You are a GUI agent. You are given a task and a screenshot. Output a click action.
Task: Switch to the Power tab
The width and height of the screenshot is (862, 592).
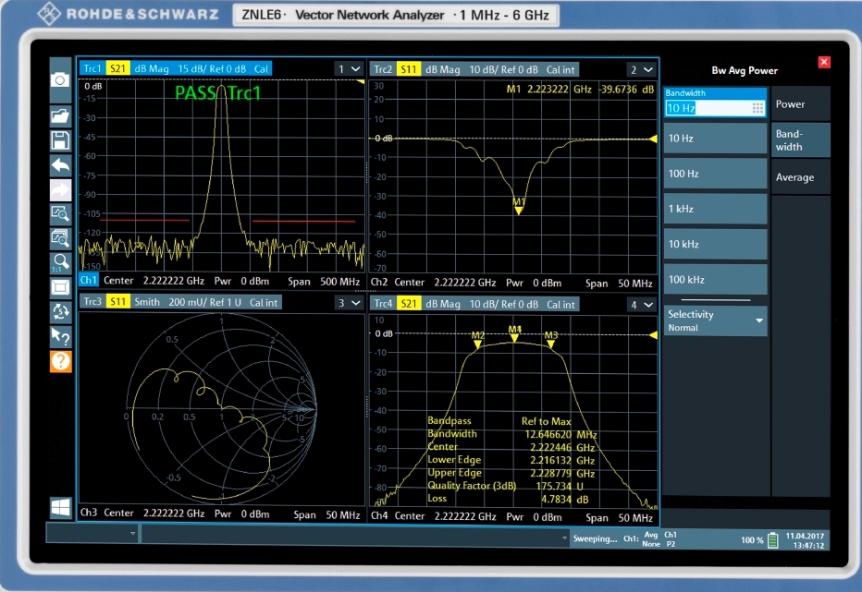[800, 104]
